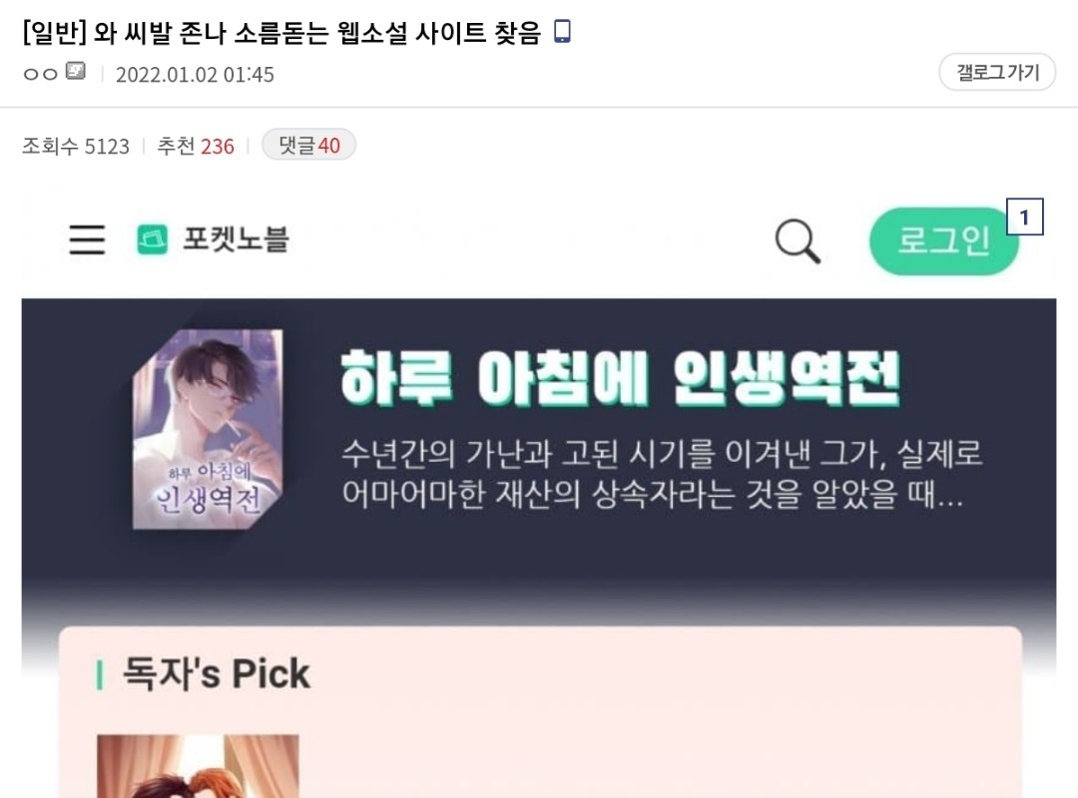The height and width of the screenshot is (798, 1078).
Task: Click the banner description text about 상속자
Action: (x=662, y=474)
